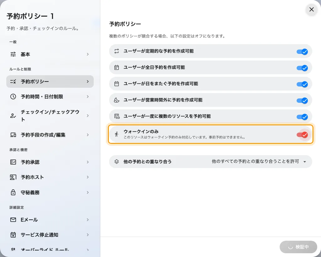Expand the 予約承認 chevron arrow
The height and width of the screenshot is (257, 321).
88,162
